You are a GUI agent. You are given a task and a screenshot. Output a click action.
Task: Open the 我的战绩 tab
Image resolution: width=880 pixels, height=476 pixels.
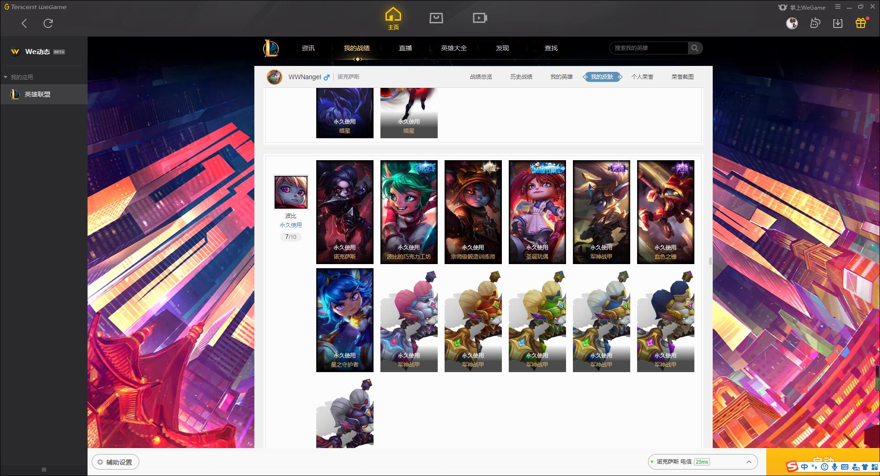point(357,48)
